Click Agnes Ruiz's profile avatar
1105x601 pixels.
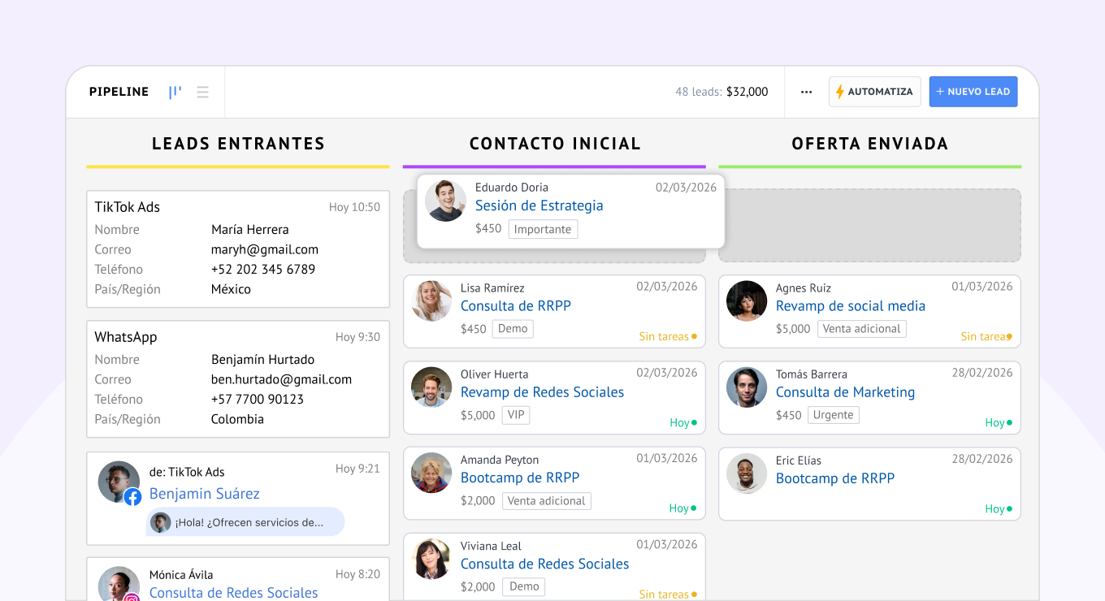pos(747,301)
